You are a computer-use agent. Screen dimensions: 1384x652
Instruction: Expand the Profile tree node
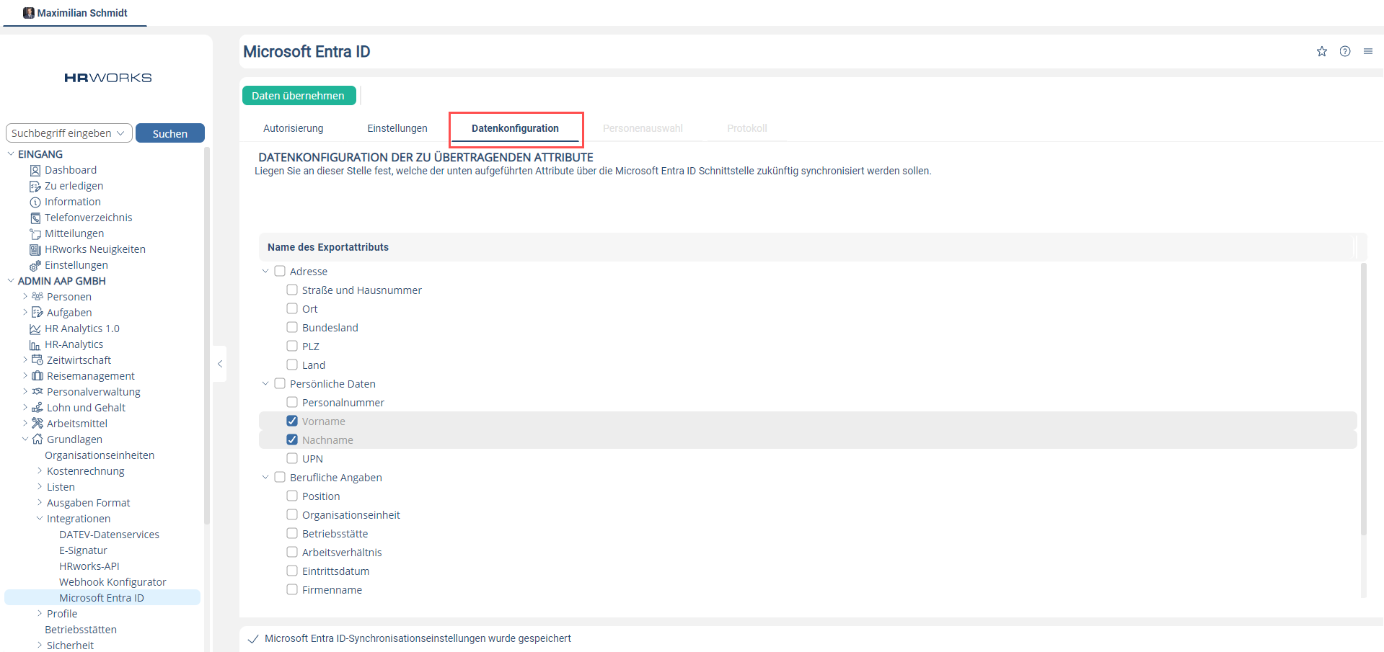(40, 614)
